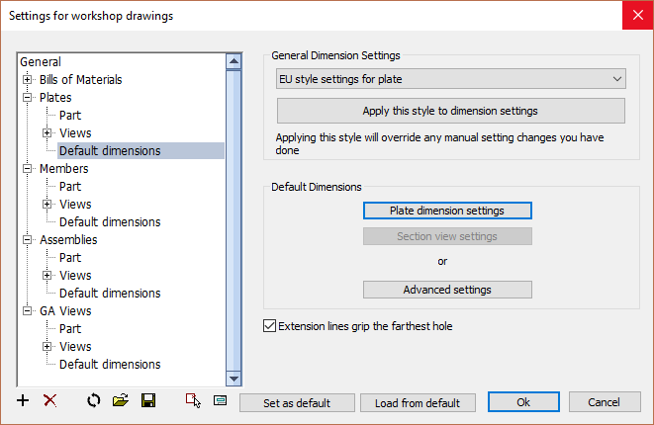This screenshot has width=654, height=425.
Task: Click Apply this style to dimension settings
Action: [x=451, y=111]
